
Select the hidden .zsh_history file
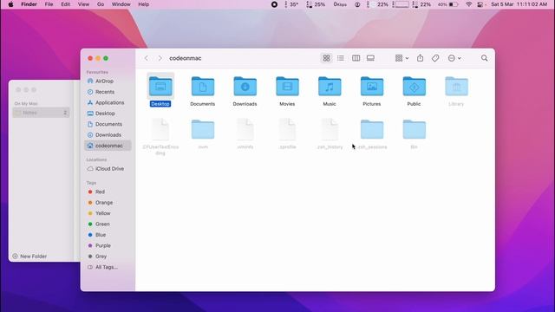point(330,129)
